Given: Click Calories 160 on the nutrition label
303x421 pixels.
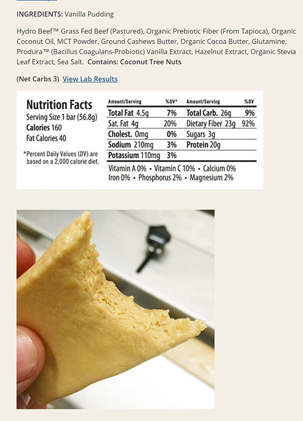Looking at the screenshot, I should pos(44,128).
